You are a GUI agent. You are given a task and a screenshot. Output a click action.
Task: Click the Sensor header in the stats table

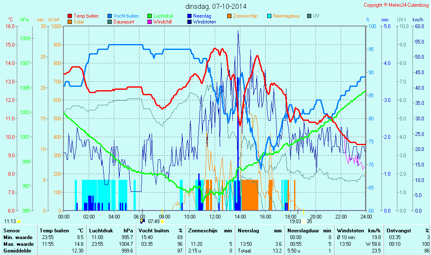click(11, 231)
